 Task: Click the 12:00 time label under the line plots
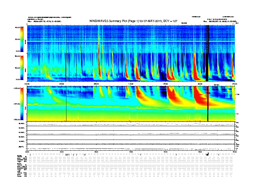tap(131, 152)
